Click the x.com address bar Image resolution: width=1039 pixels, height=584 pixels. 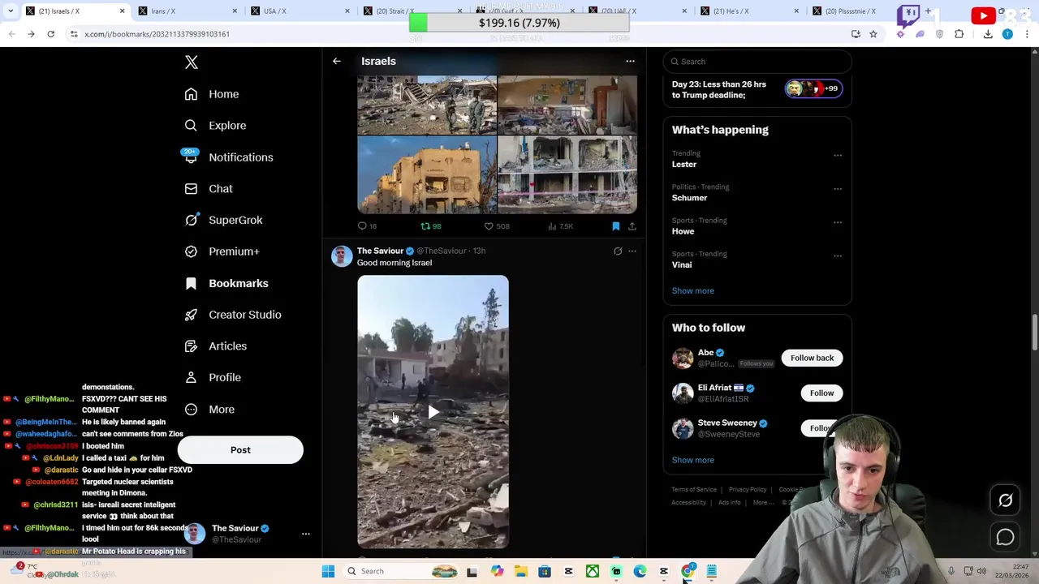point(455,34)
